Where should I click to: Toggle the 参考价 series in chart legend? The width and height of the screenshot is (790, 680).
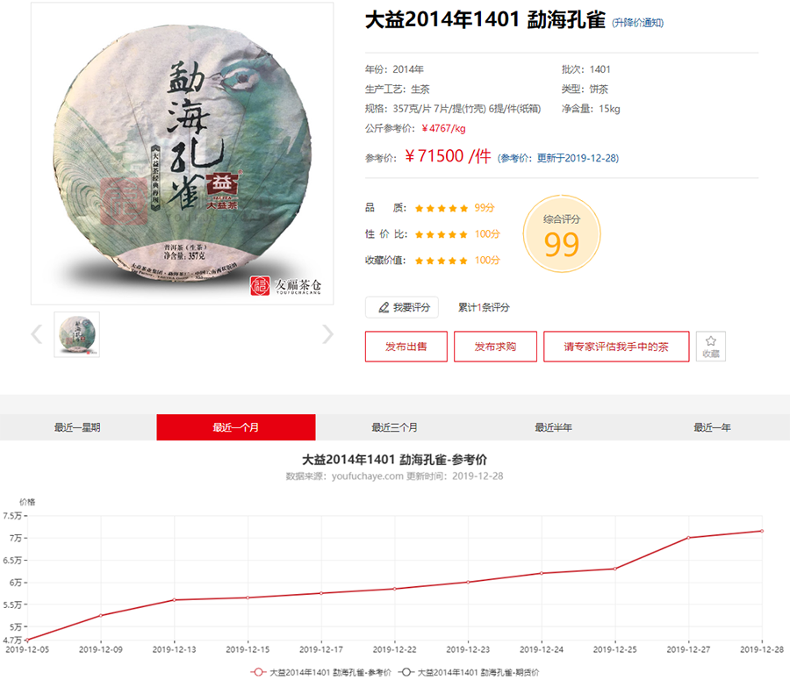[320, 672]
